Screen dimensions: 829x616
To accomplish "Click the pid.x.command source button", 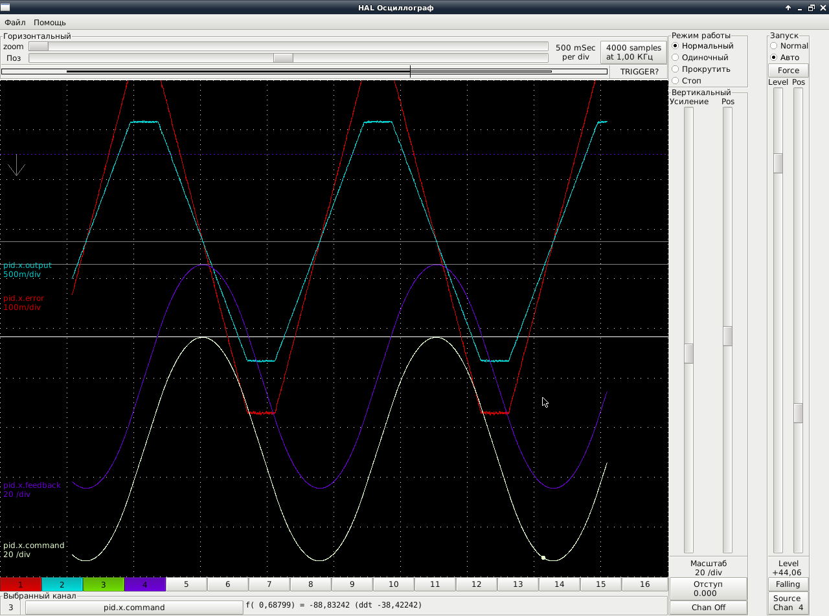I will [x=134, y=608].
